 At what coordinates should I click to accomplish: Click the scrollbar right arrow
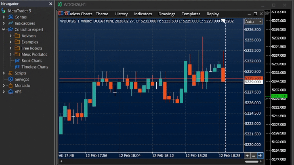[261, 161]
